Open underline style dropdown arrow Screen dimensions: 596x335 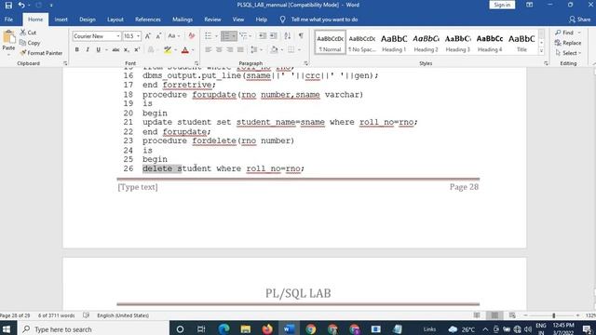(x=106, y=49)
